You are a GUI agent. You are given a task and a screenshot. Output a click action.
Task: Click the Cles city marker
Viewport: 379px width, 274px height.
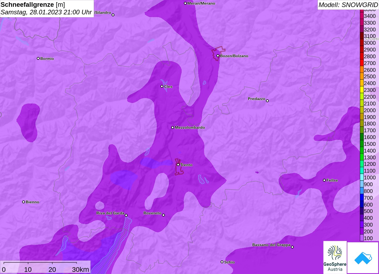pos(162,86)
